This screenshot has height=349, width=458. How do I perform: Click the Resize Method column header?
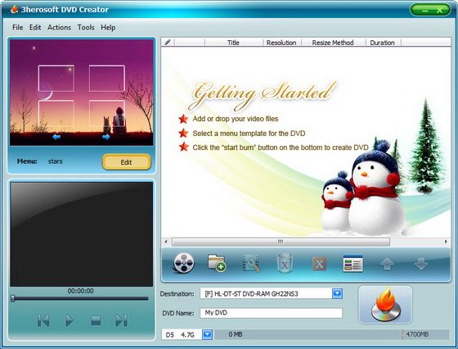(x=333, y=43)
